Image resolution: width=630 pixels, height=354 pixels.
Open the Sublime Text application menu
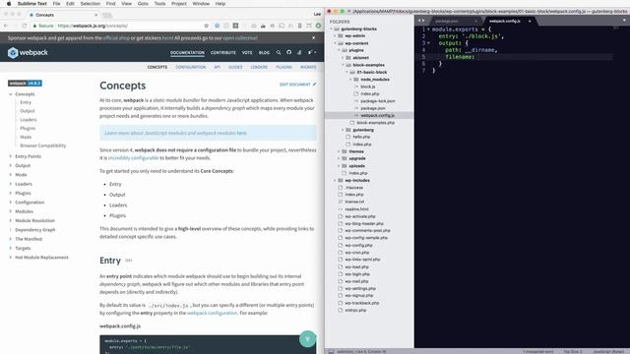pos(32,3)
